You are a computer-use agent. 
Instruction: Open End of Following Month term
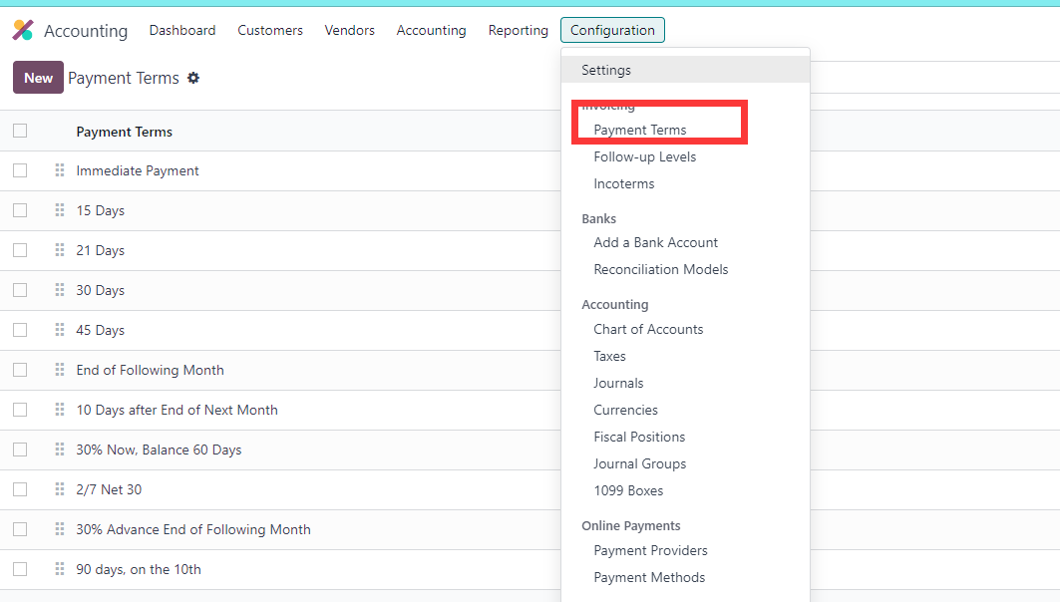151,370
